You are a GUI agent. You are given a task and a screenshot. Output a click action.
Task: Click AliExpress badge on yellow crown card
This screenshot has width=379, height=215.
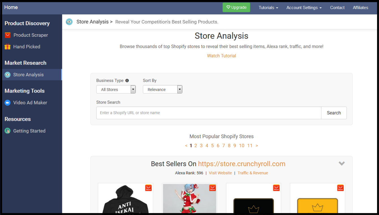click(341, 188)
